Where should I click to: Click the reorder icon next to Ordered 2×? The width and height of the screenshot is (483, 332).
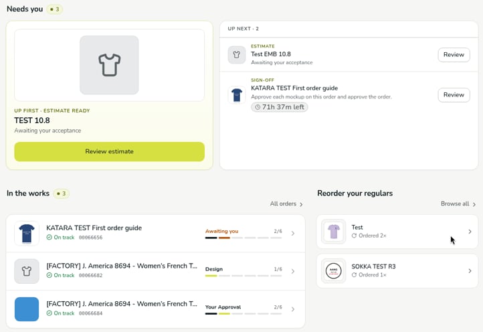355,236
